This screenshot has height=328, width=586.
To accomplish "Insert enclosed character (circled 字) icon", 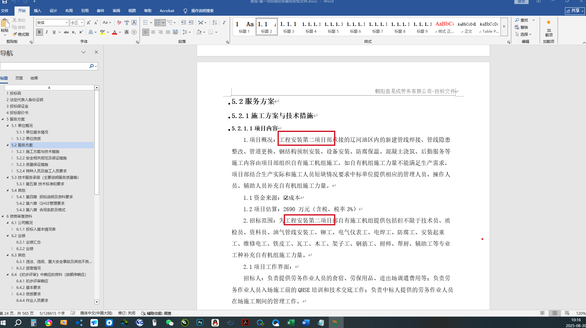I will coord(134,32).
